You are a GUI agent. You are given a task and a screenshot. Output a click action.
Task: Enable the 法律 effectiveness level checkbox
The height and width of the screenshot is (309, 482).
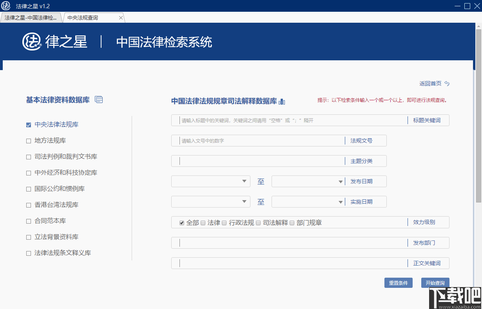coord(203,222)
